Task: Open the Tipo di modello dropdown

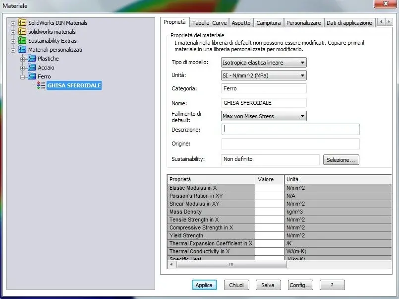Action: tap(264, 63)
